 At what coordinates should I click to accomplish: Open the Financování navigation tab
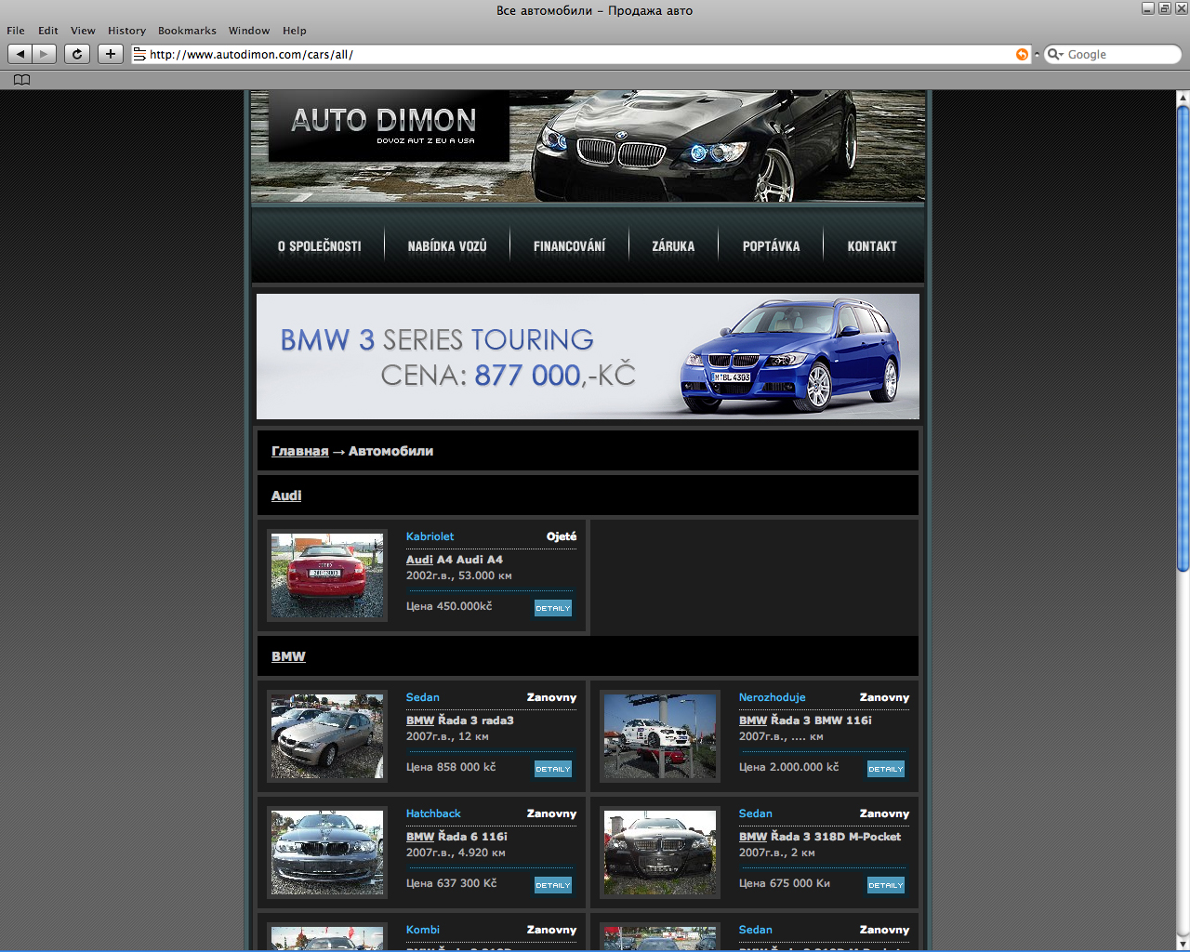[569, 246]
